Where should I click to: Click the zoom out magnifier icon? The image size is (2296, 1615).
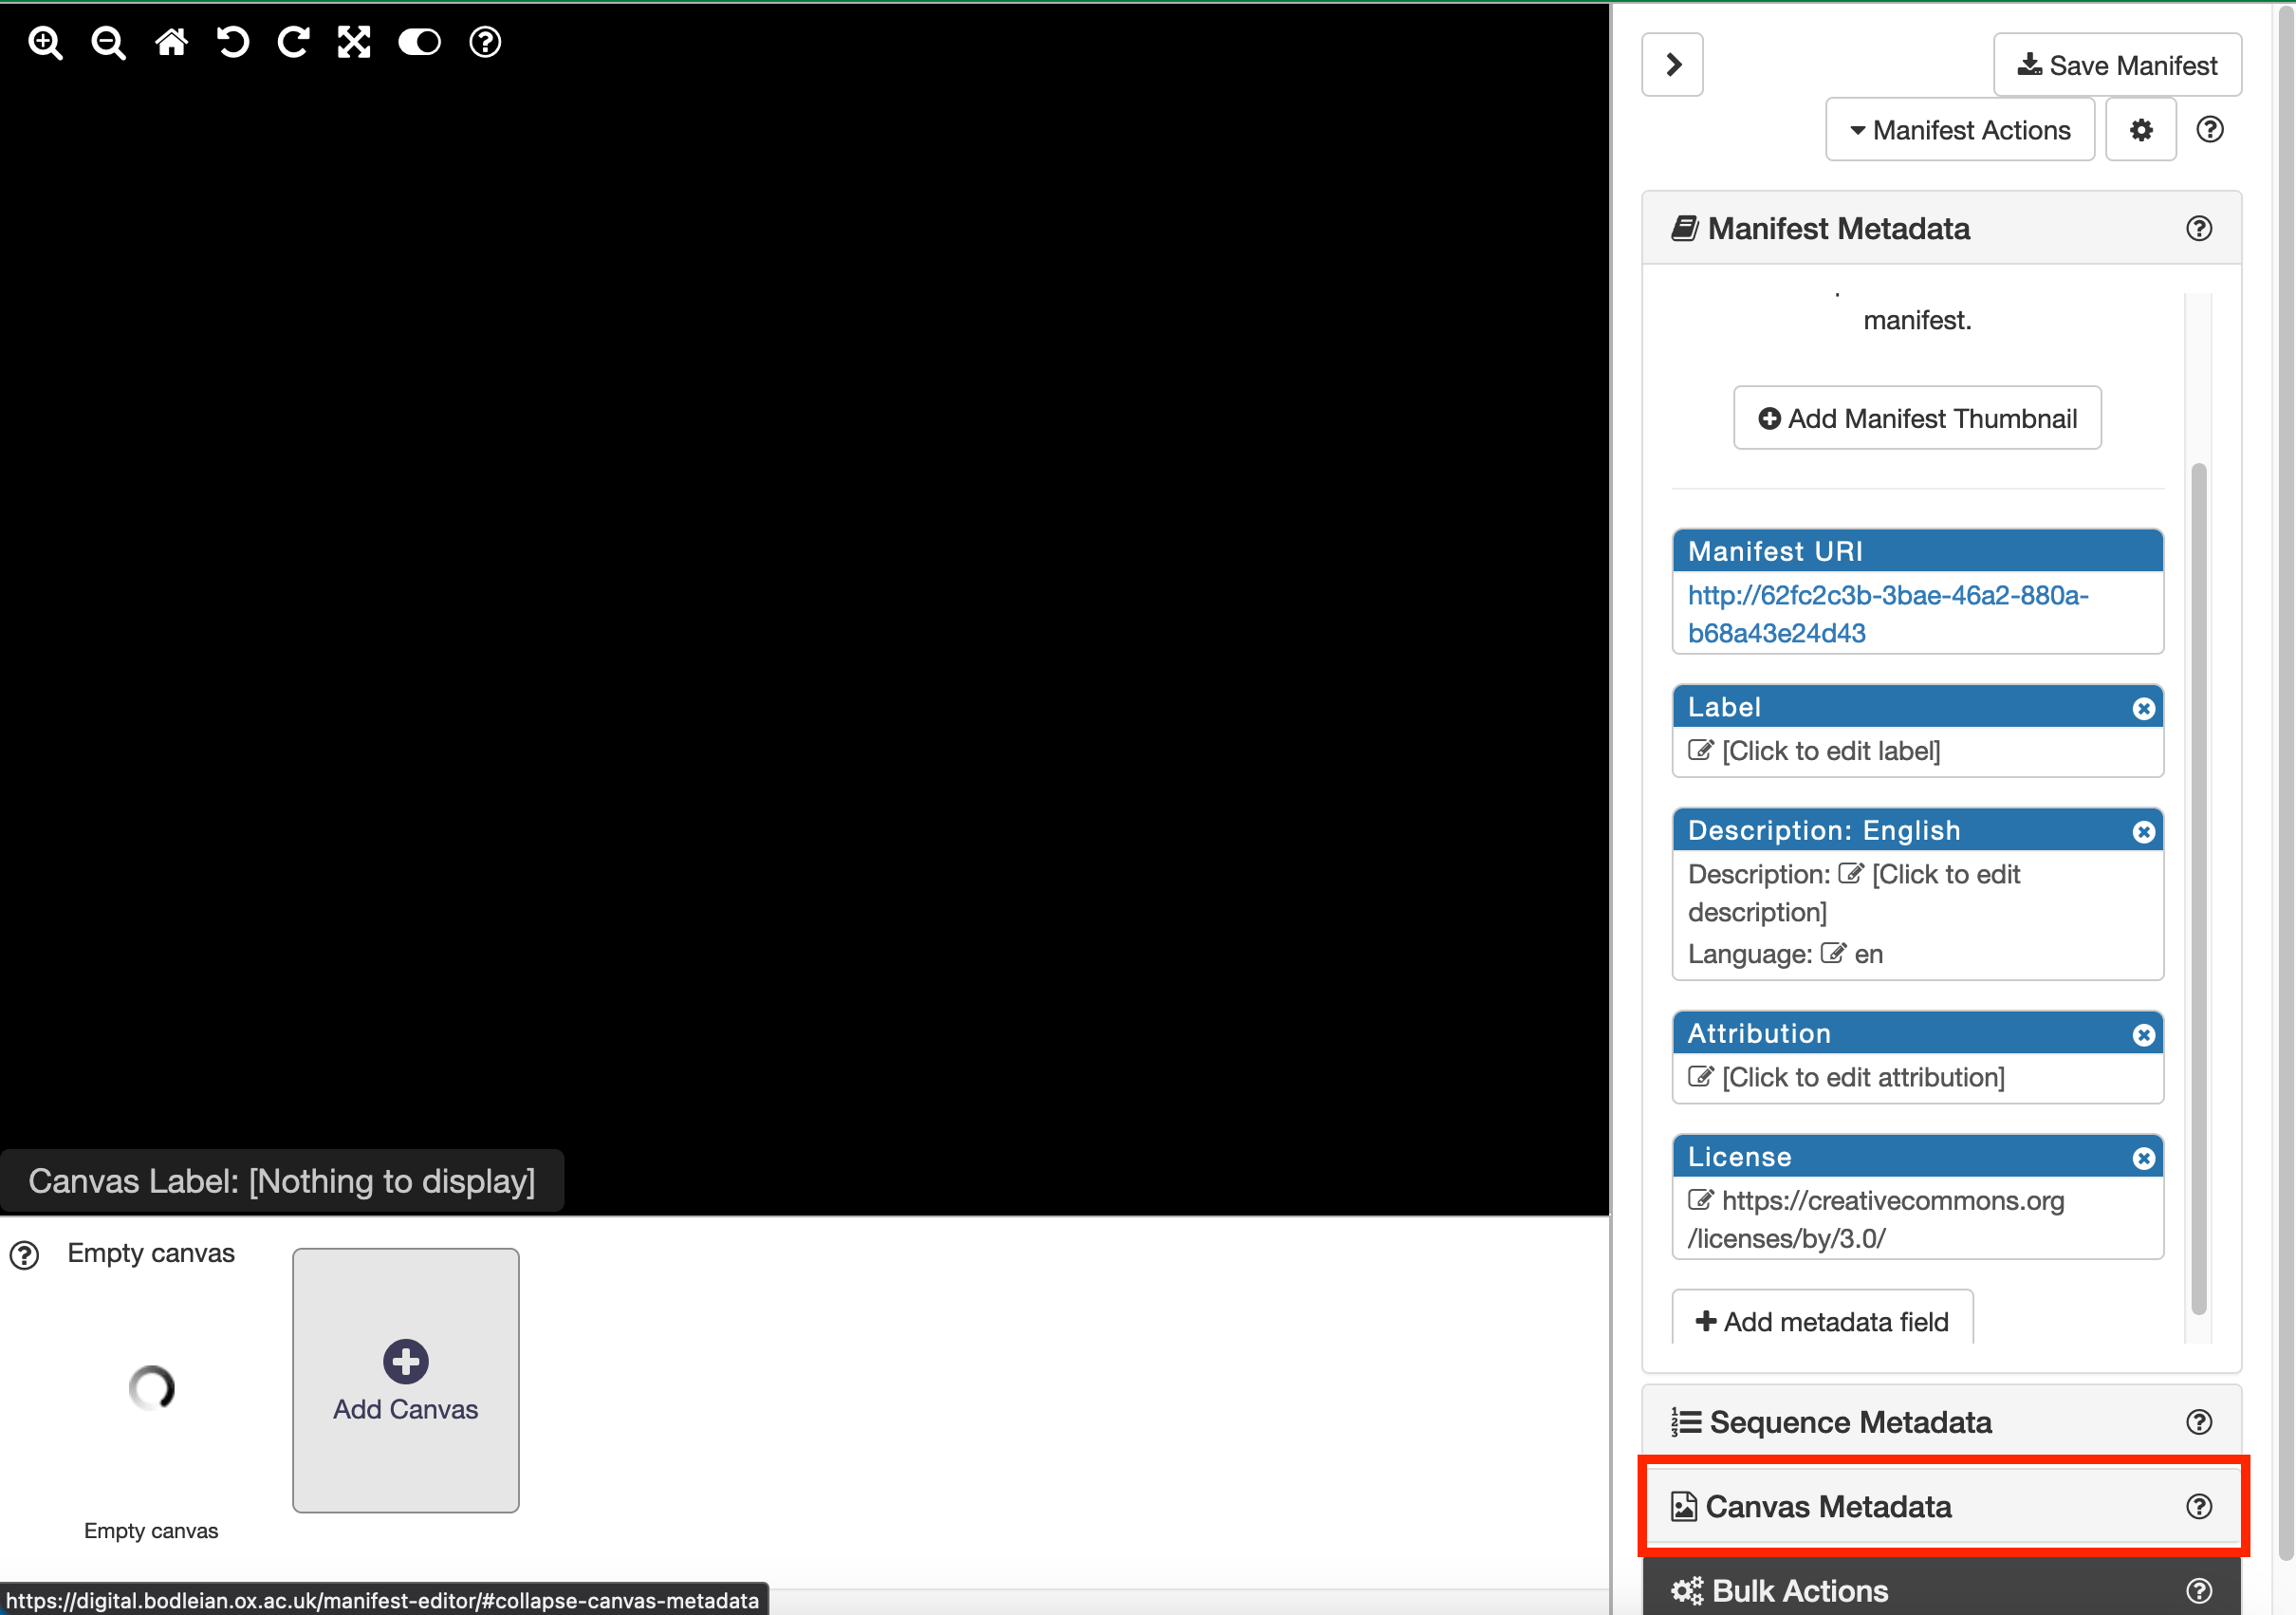tap(108, 43)
